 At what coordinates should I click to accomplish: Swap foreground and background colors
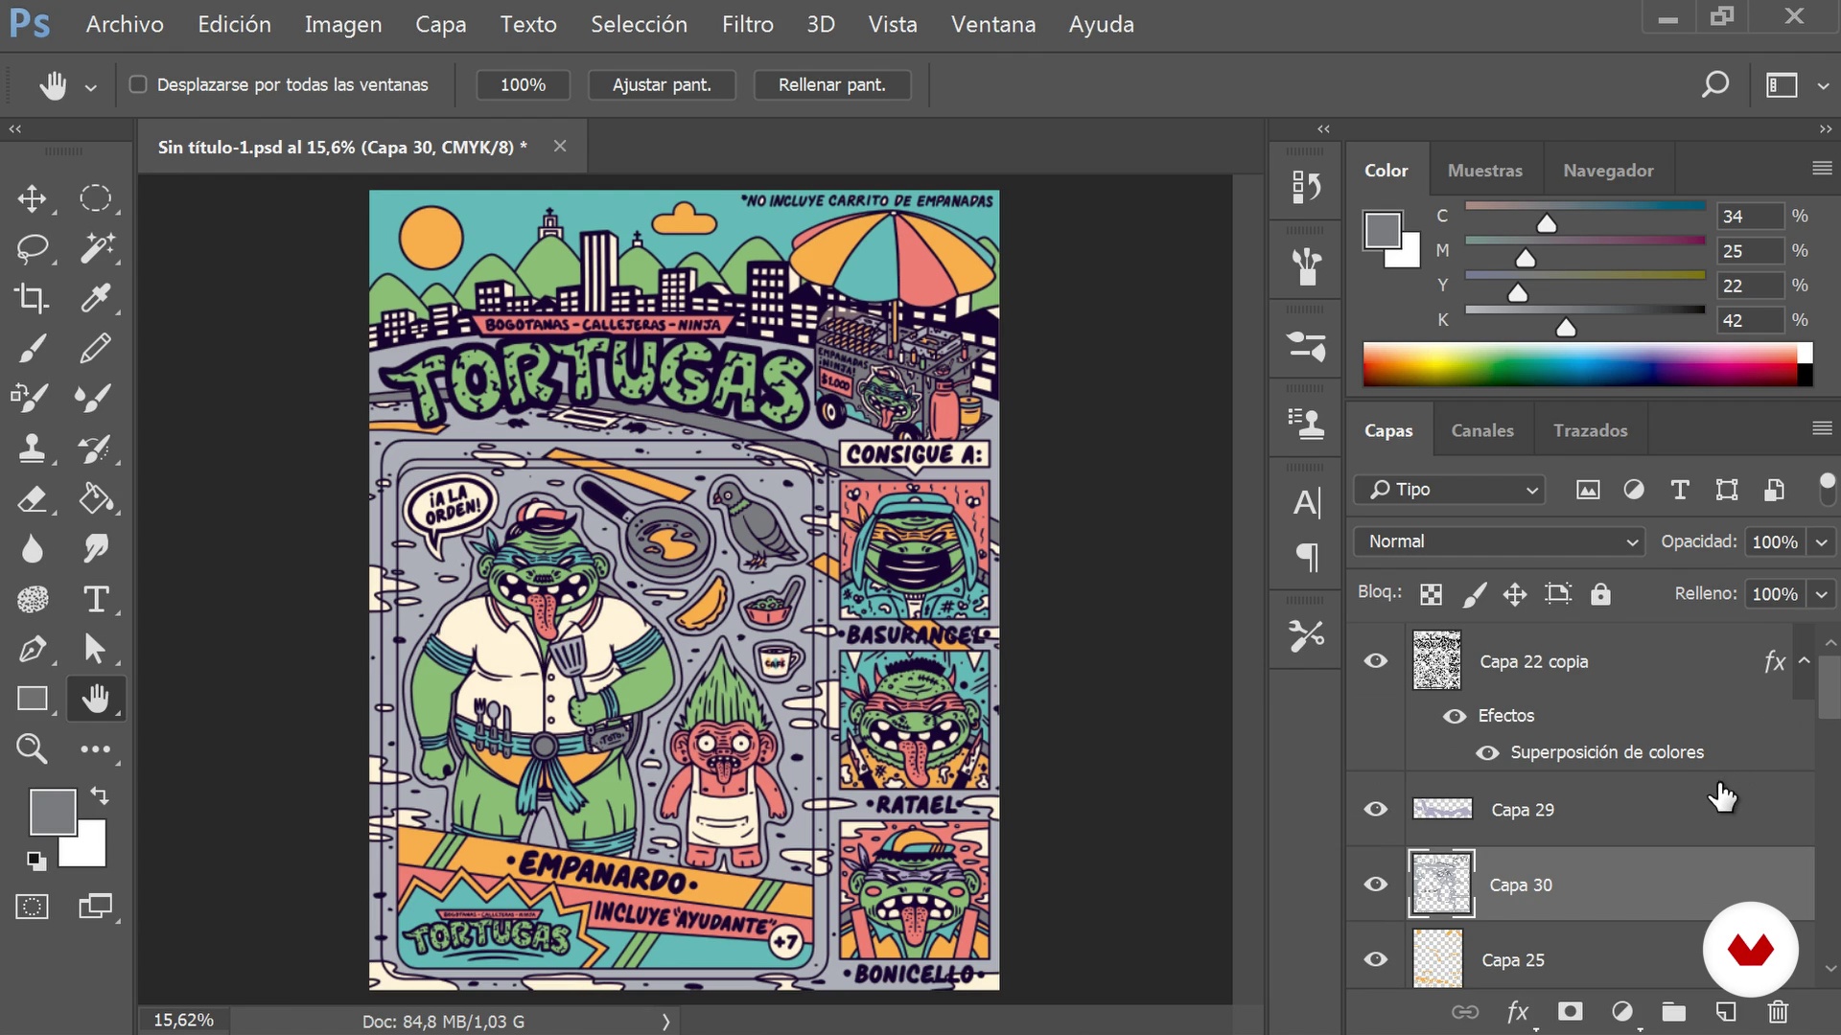click(100, 795)
